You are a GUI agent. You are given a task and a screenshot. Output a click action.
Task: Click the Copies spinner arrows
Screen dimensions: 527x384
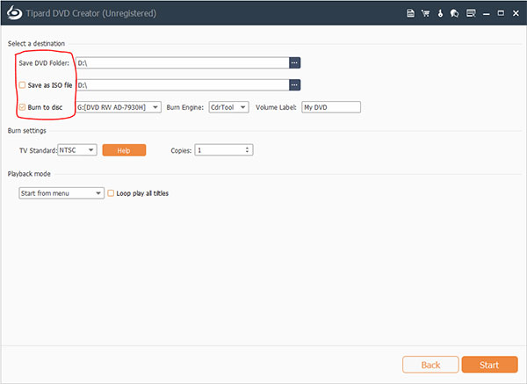click(x=247, y=150)
